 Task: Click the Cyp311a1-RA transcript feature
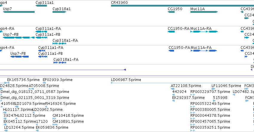pyautogui.click(x=41, y=32)
